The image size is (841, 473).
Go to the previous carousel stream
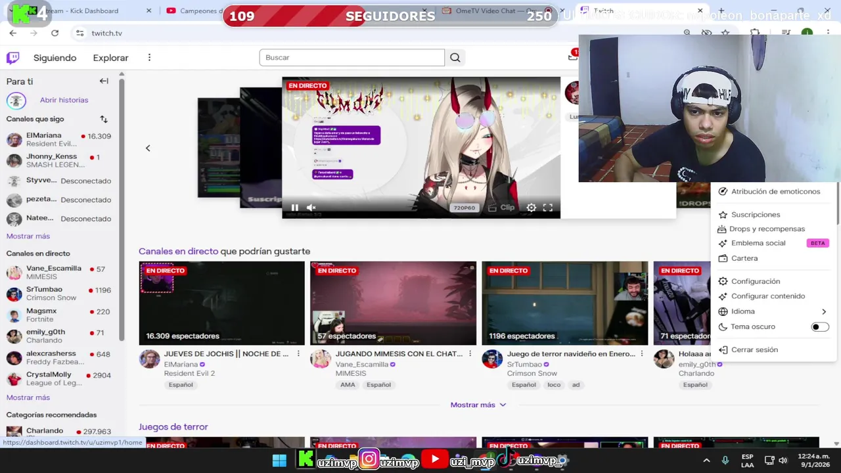tap(148, 148)
